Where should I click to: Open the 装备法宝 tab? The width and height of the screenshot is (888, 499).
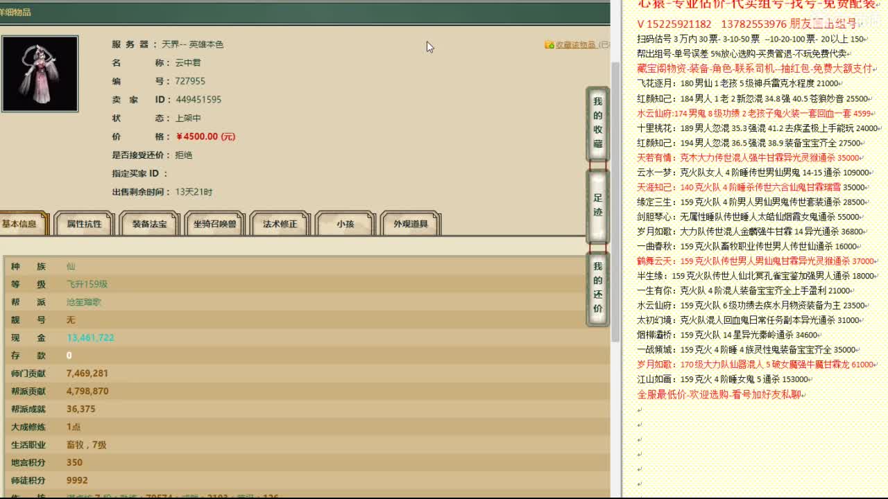point(148,223)
